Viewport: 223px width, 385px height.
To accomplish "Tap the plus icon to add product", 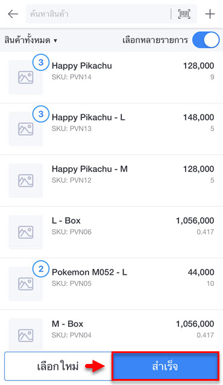I will point(210,14).
